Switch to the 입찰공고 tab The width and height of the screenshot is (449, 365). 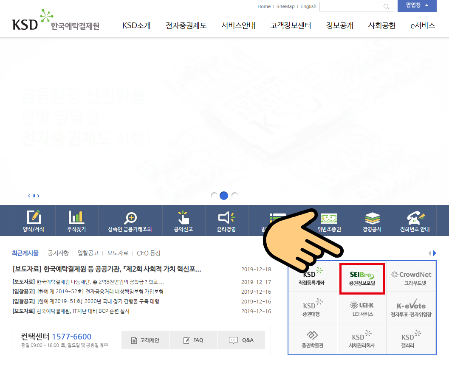pos(88,253)
